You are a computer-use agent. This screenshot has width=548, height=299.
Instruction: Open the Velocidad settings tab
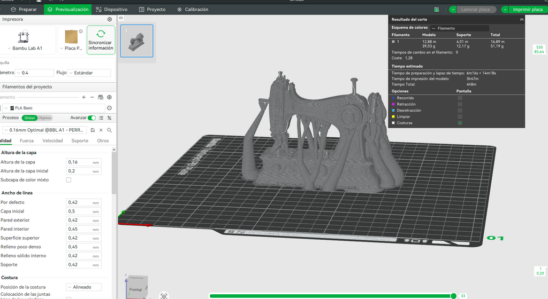52,141
